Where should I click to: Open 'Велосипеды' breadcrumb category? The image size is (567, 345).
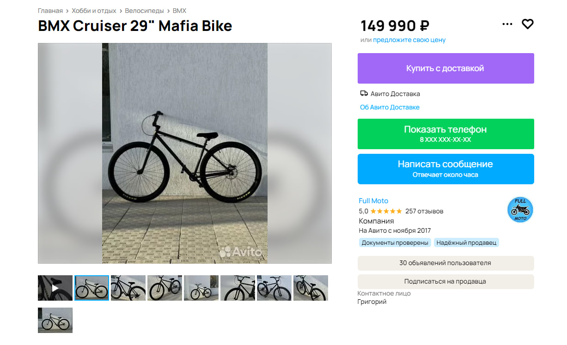144,11
